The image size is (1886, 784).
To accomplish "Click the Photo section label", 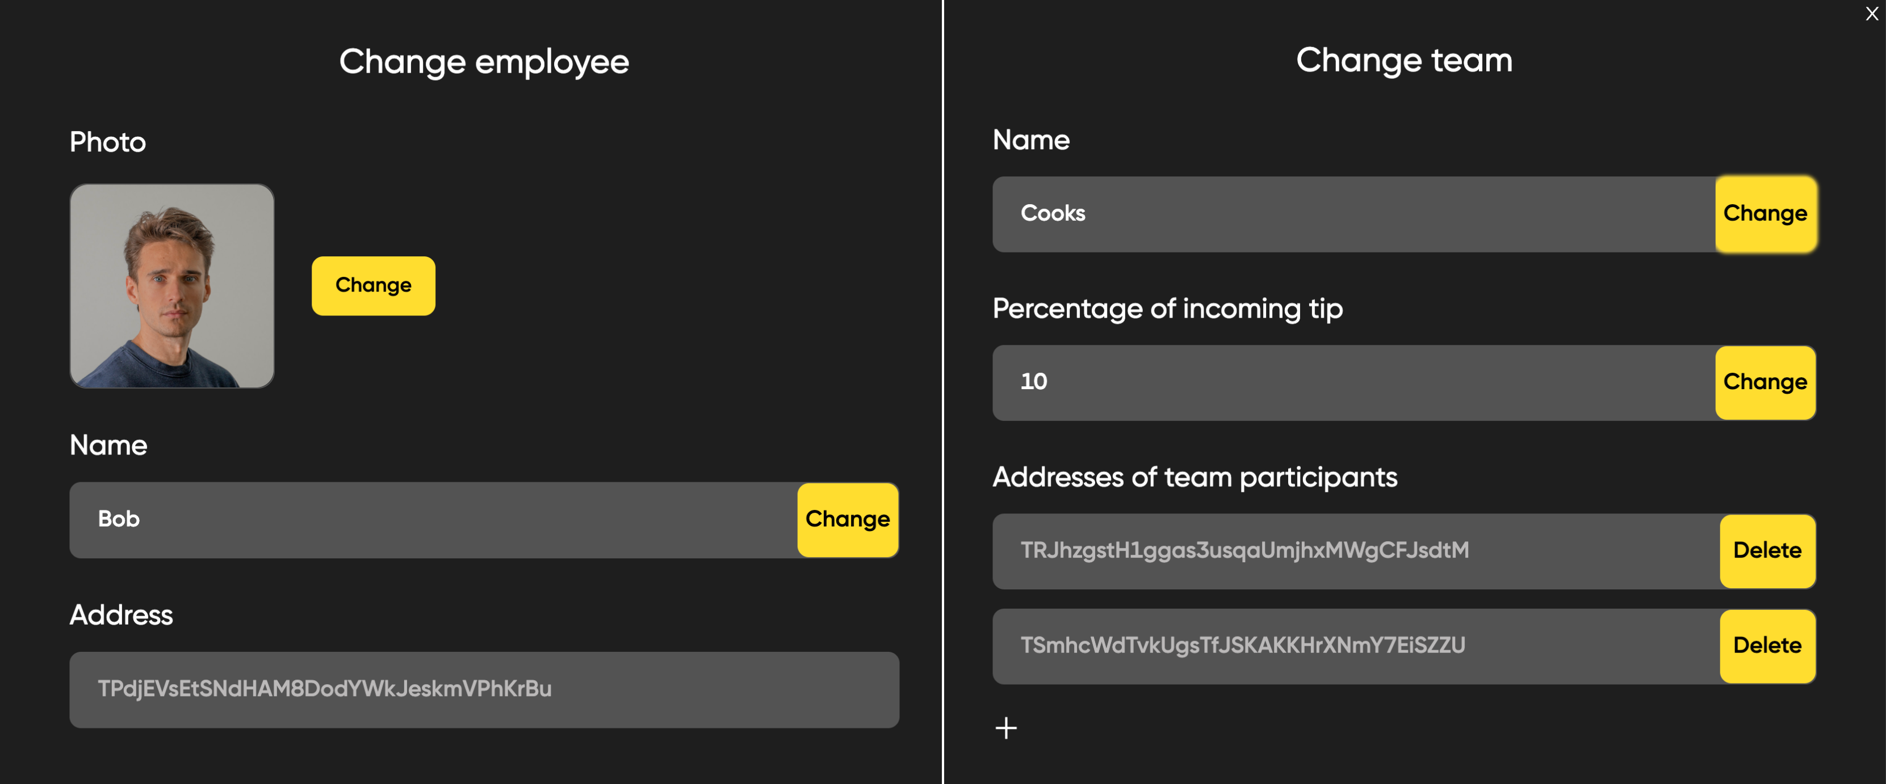I will [x=108, y=142].
